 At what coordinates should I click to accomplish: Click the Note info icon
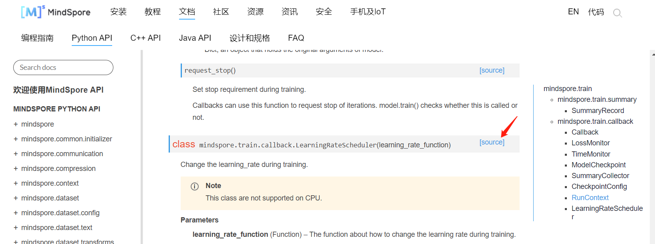[195, 186]
